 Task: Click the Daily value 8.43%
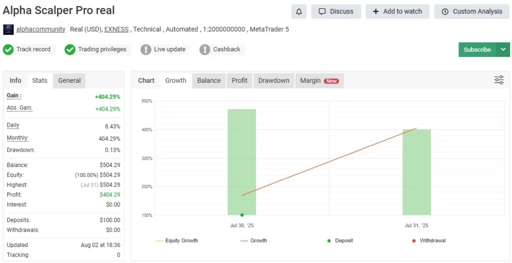[112, 126]
